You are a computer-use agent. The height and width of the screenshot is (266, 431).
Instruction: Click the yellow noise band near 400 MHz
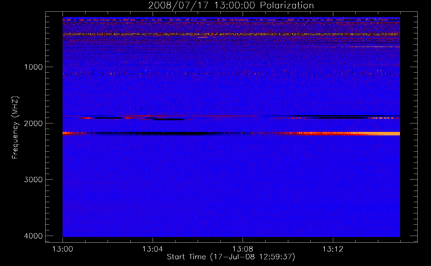(231, 34)
